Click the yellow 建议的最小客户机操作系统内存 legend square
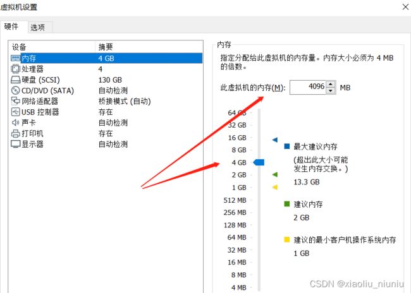This screenshot has height=293, width=411. click(287, 239)
